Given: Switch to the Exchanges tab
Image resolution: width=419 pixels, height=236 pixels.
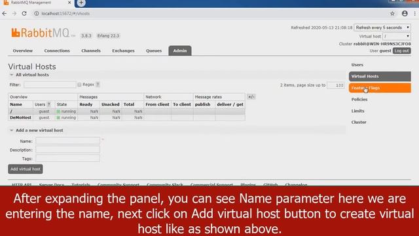Looking at the screenshot, I should pos(123,50).
